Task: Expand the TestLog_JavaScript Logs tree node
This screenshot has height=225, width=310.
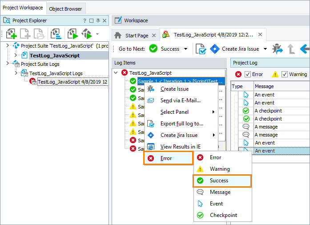Action: click(x=17, y=73)
